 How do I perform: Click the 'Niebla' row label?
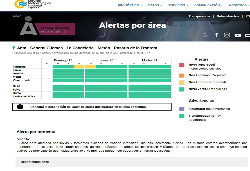click(17, 86)
